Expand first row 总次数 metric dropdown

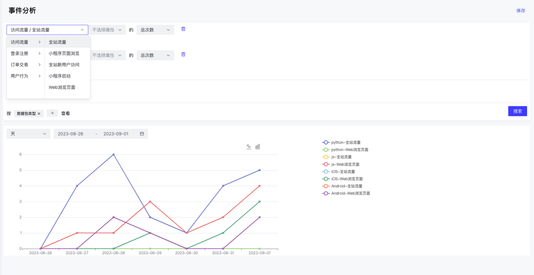click(155, 30)
